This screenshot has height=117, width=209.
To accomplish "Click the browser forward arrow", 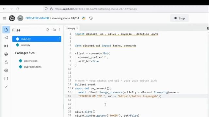I will click(11, 9).
